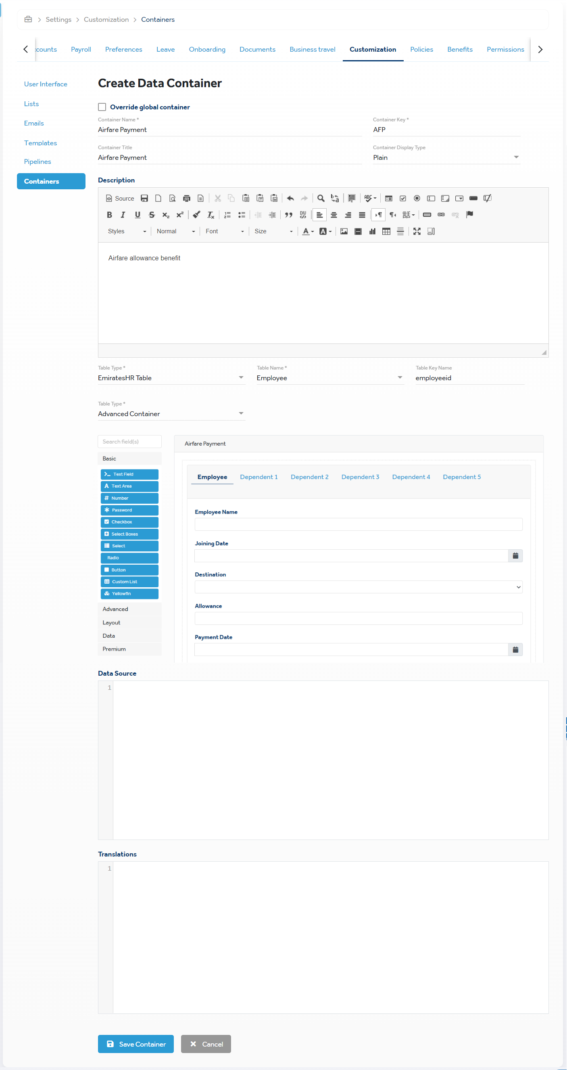Align the text right
Image resolution: width=567 pixels, height=1070 pixels.
coord(348,215)
